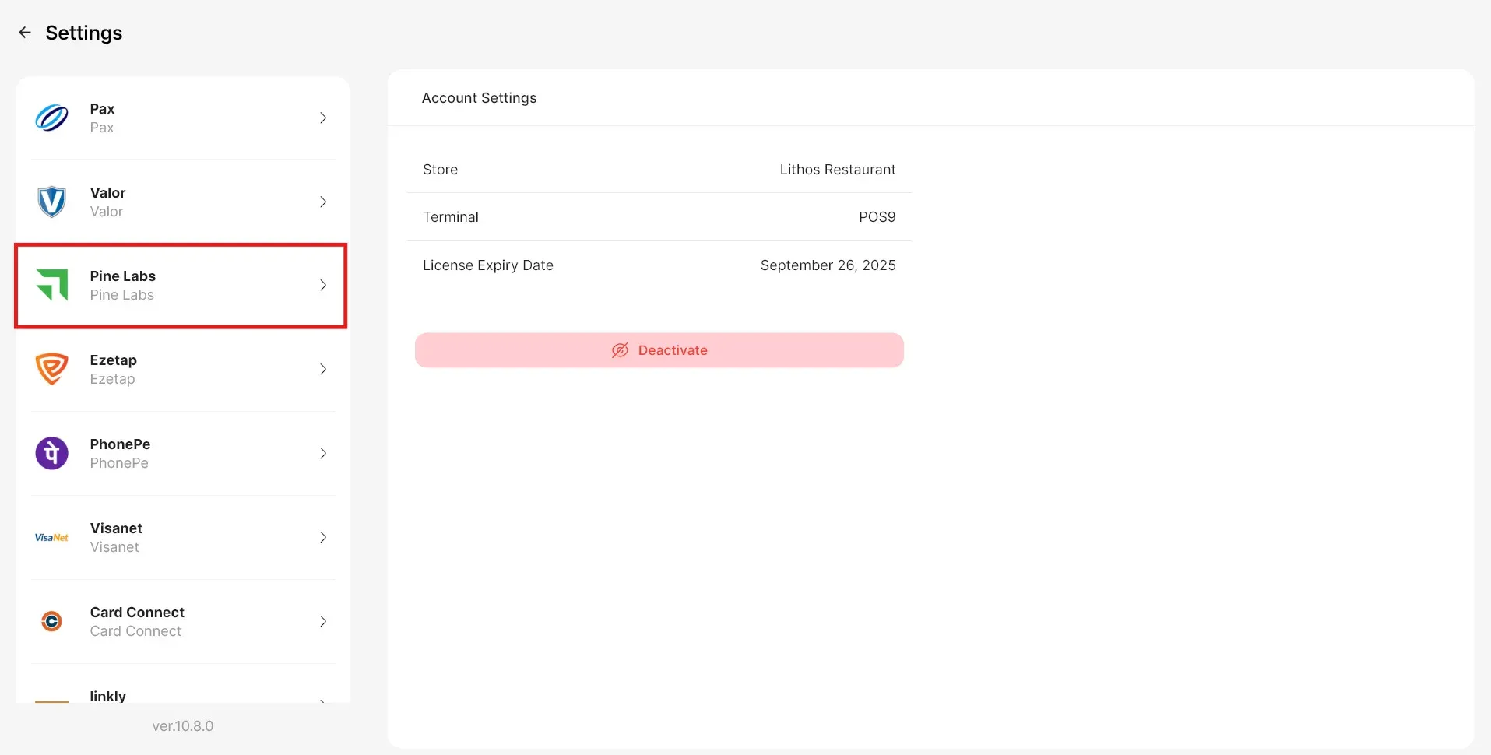Image resolution: width=1491 pixels, height=755 pixels.
Task: Click the green Pine Labs logo
Action: [x=52, y=285]
